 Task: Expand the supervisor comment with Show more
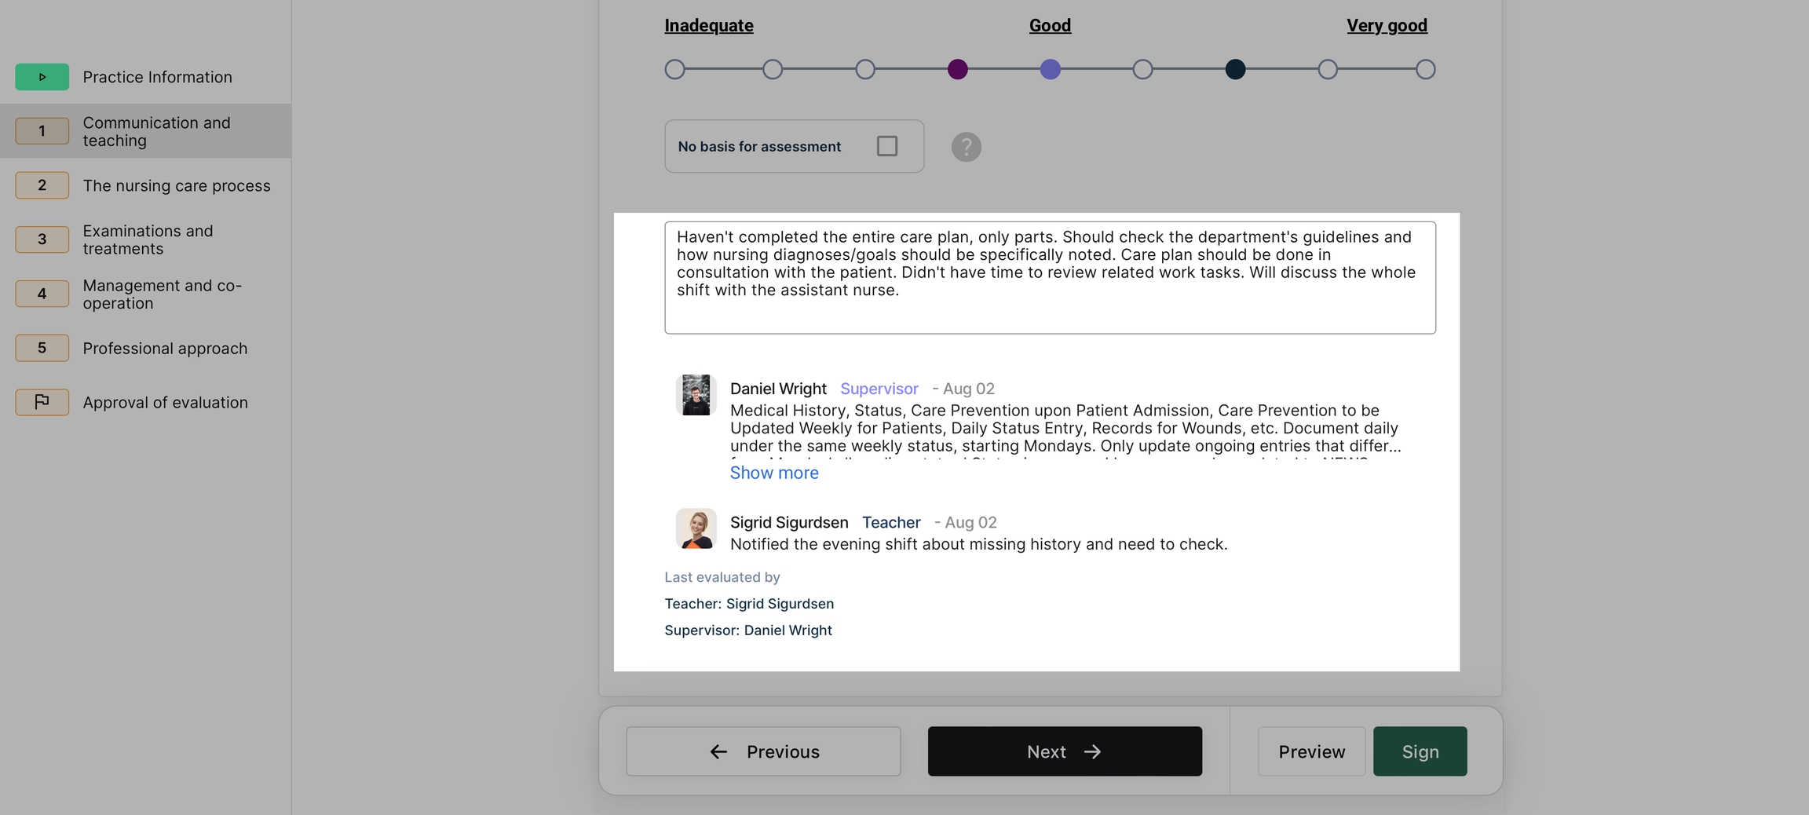(x=773, y=473)
